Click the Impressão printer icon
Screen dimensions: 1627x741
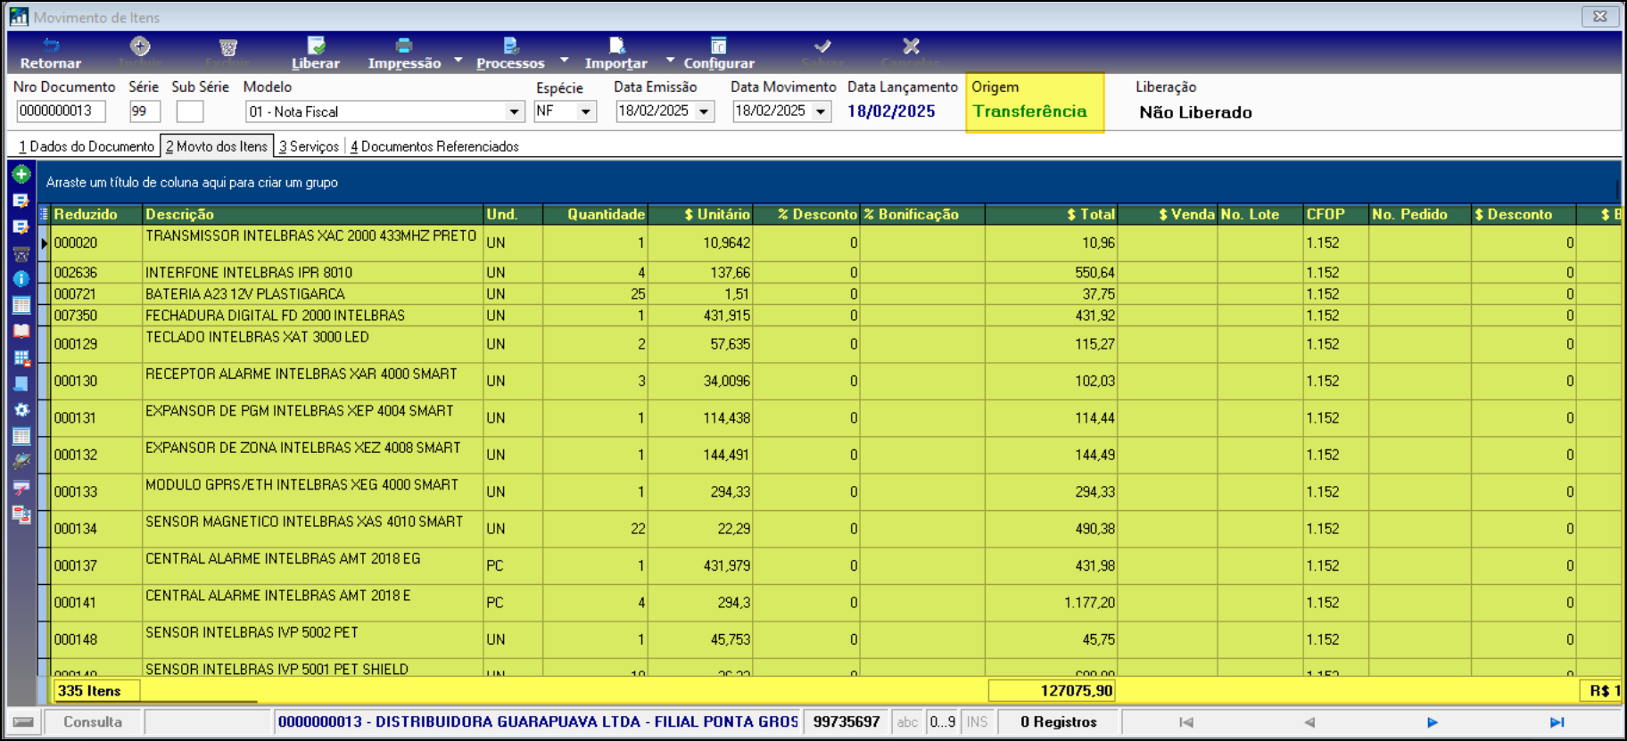[x=404, y=45]
